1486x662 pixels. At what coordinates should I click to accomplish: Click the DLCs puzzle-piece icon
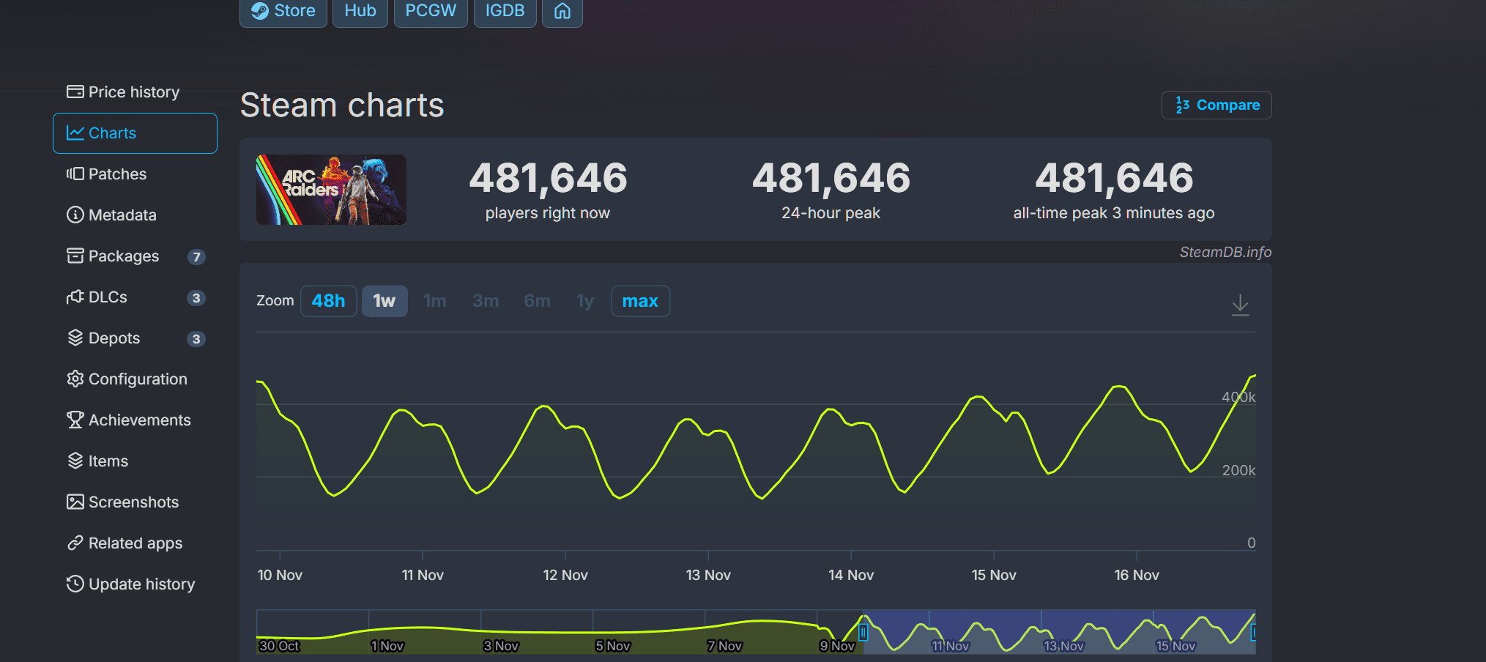75,297
